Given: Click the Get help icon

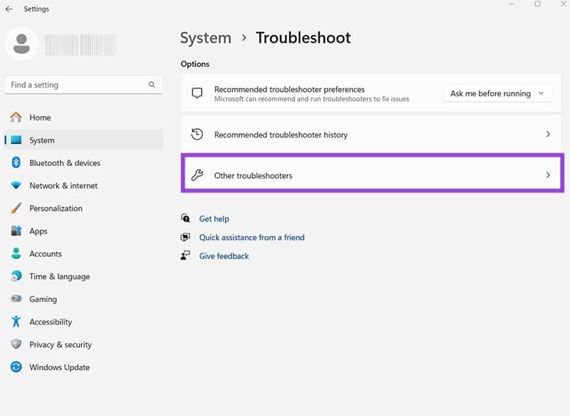Looking at the screenshot, I should click(x=185, y=218).
